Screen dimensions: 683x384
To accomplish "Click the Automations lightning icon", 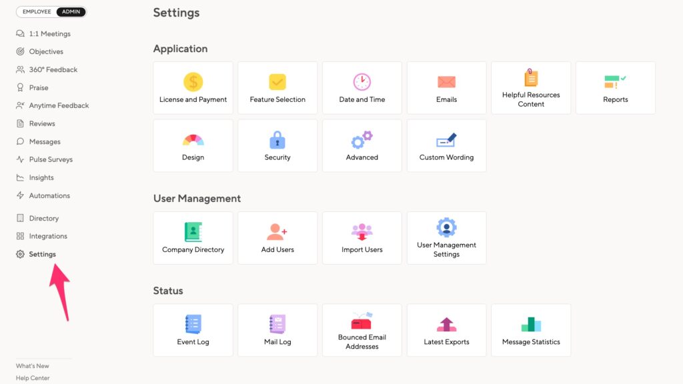I will click(20, 195).
